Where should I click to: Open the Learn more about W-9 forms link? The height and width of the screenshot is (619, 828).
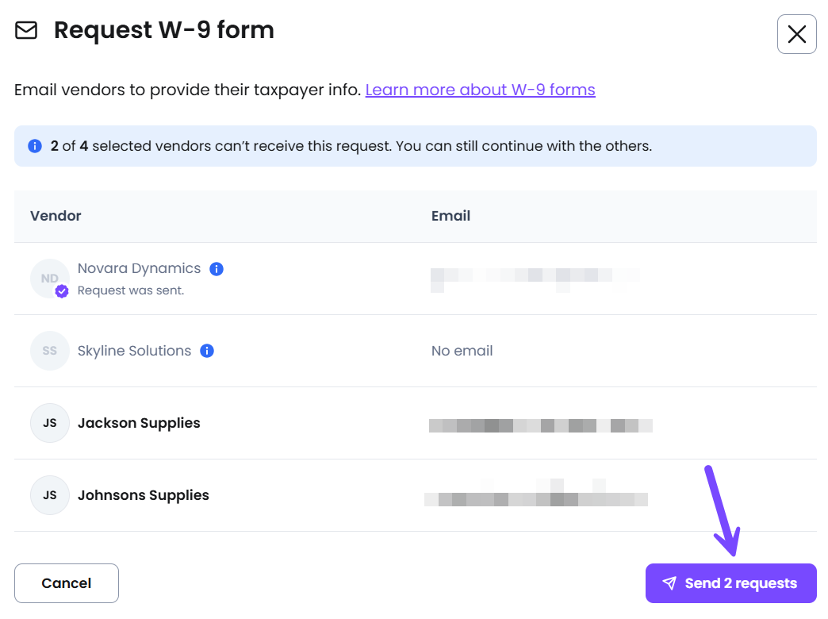(480, 90)
